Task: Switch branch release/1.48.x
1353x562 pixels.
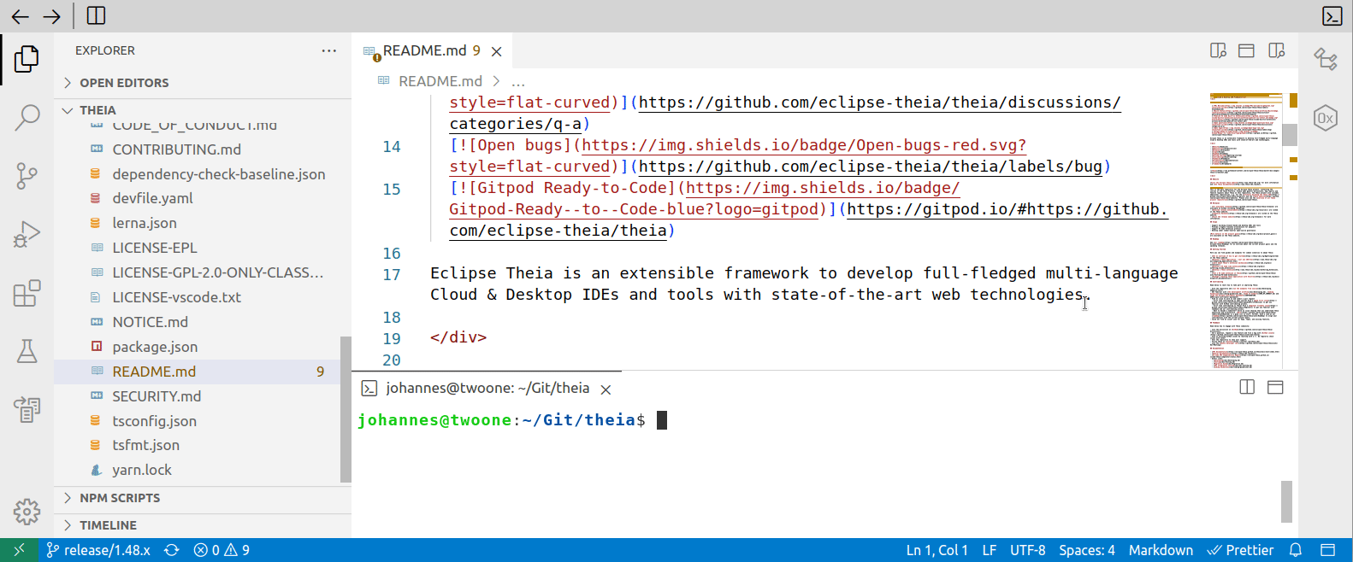Action: coord(98,550)
